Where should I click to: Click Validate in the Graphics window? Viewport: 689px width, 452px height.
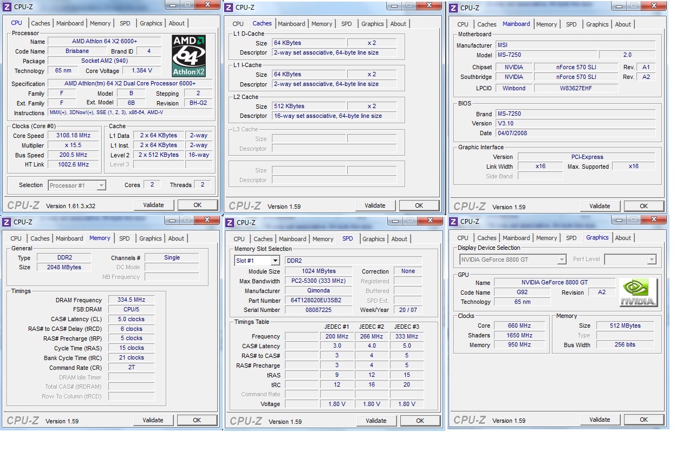click(600, 420)
